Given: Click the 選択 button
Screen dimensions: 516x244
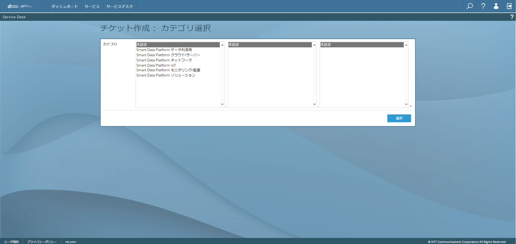Looking at the screenshot, I should [399, 118].
